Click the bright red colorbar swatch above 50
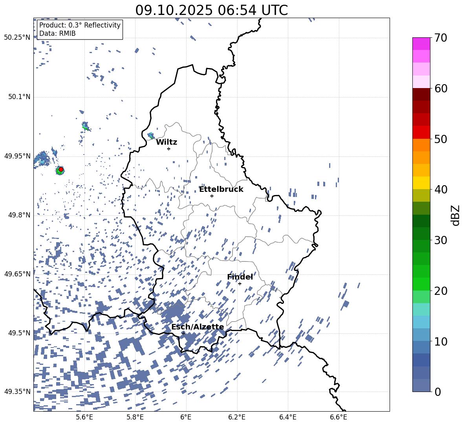The width and height of the screenshot is (465, 425). (x=421, y=132)
